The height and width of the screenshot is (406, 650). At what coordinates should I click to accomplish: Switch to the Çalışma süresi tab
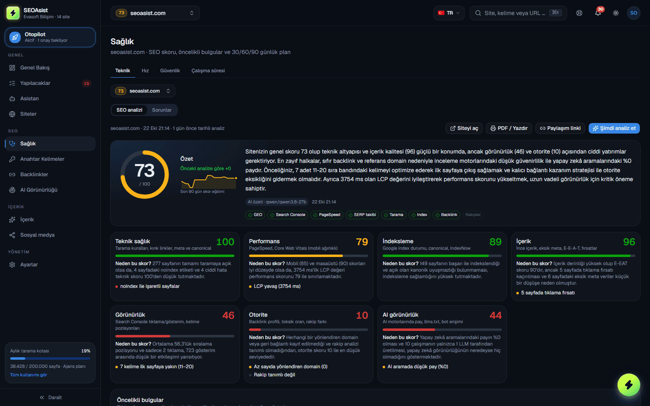(208, 71)
